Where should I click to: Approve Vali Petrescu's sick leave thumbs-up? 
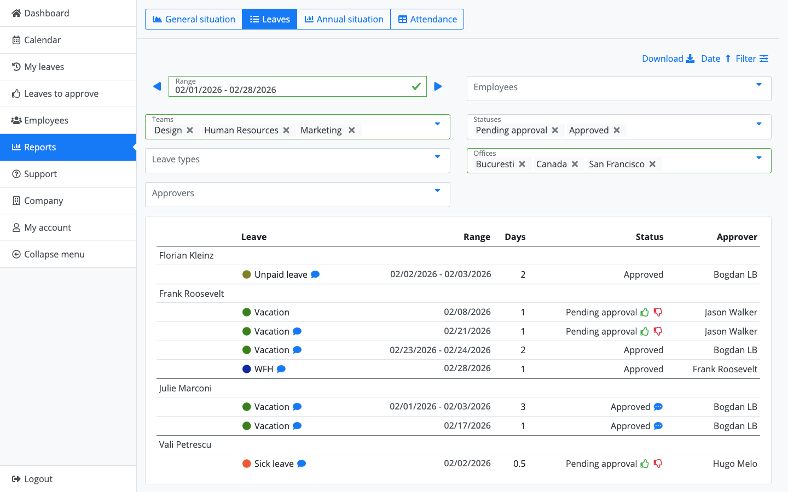pos(645,464)
